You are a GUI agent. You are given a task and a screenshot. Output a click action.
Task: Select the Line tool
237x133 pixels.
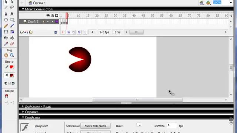(x=6, y=7)
